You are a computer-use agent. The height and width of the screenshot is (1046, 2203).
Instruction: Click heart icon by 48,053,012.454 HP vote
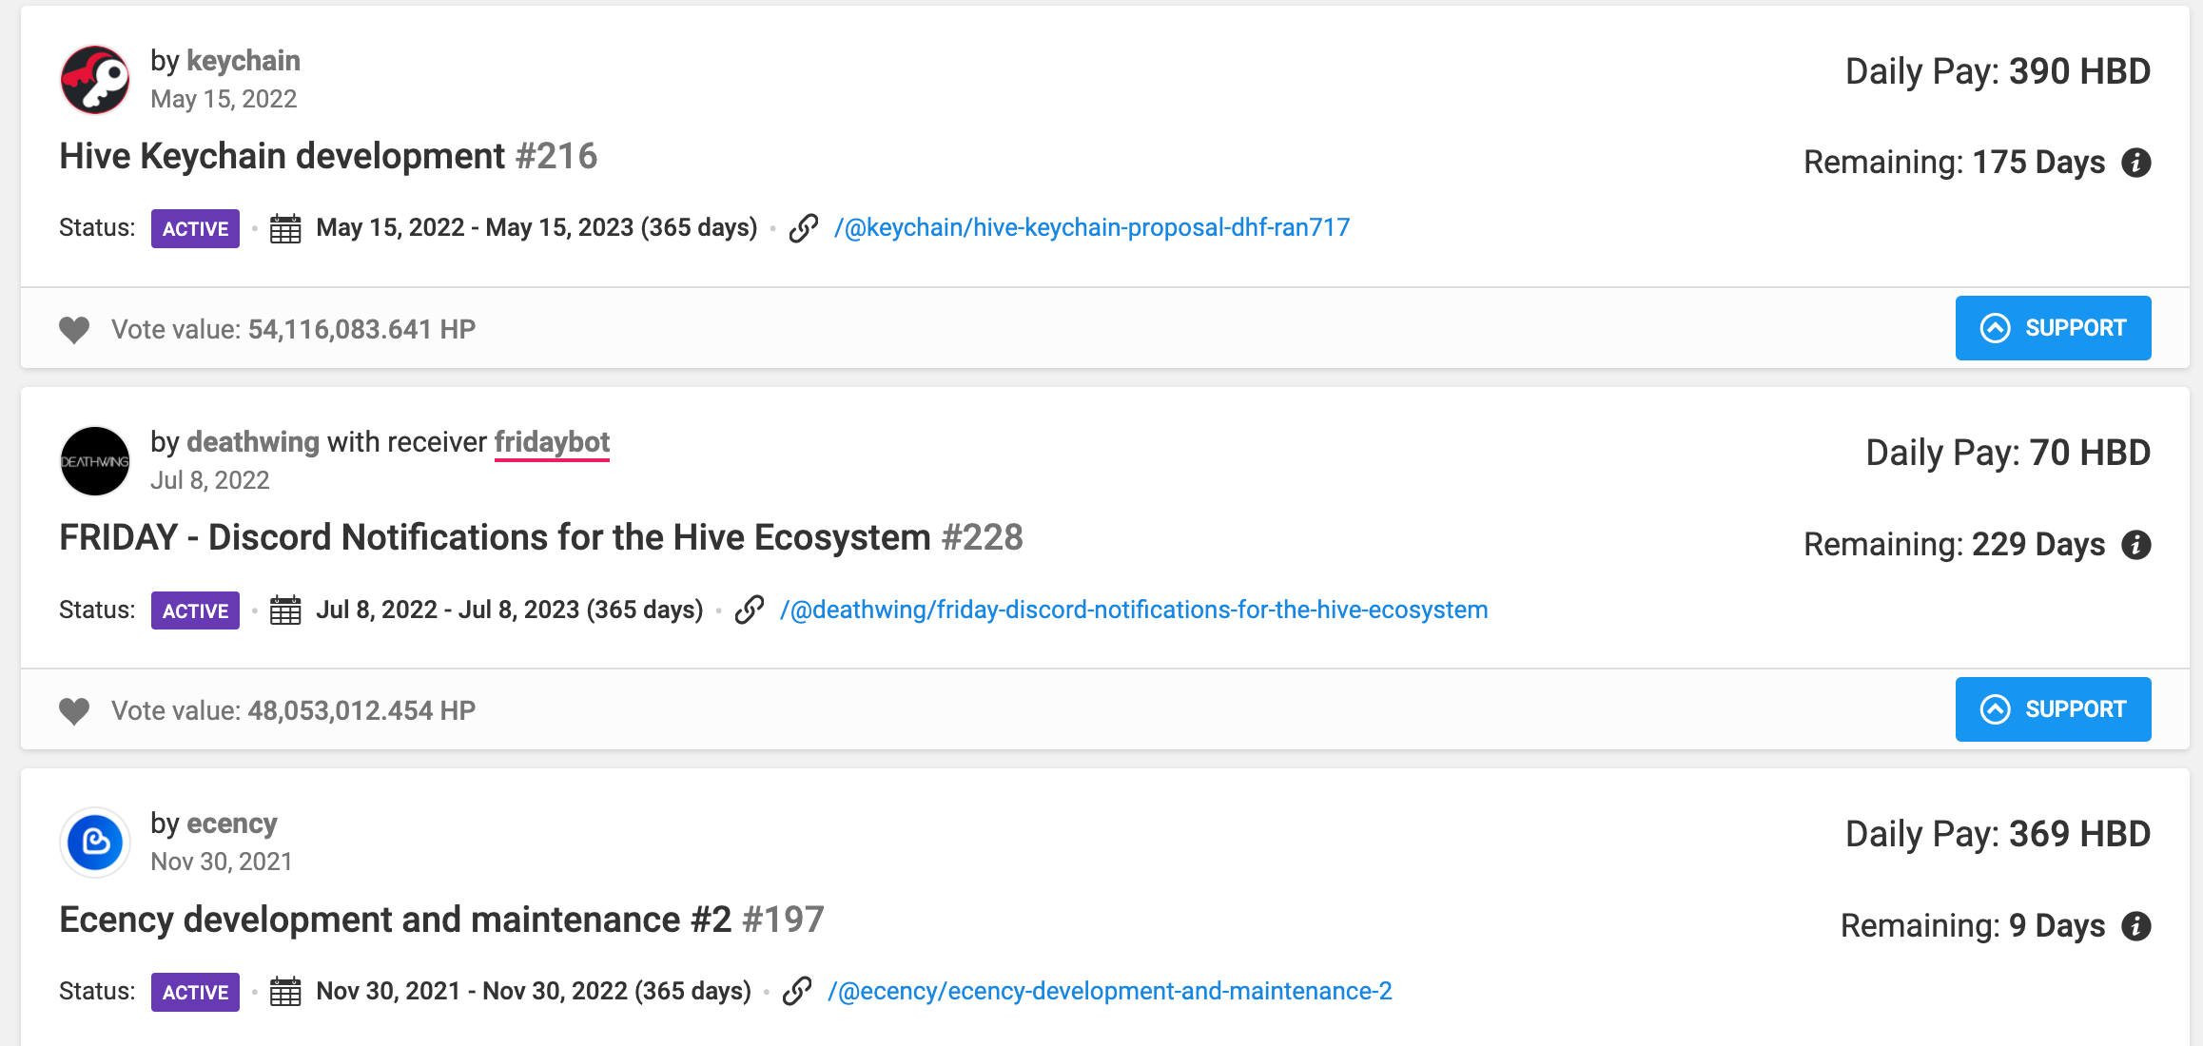coord(74,711)
